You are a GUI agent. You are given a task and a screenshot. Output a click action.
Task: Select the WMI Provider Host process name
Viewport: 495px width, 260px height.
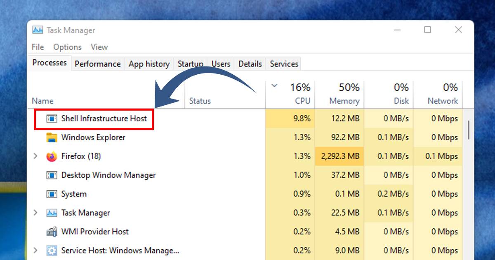coord(95,232)
